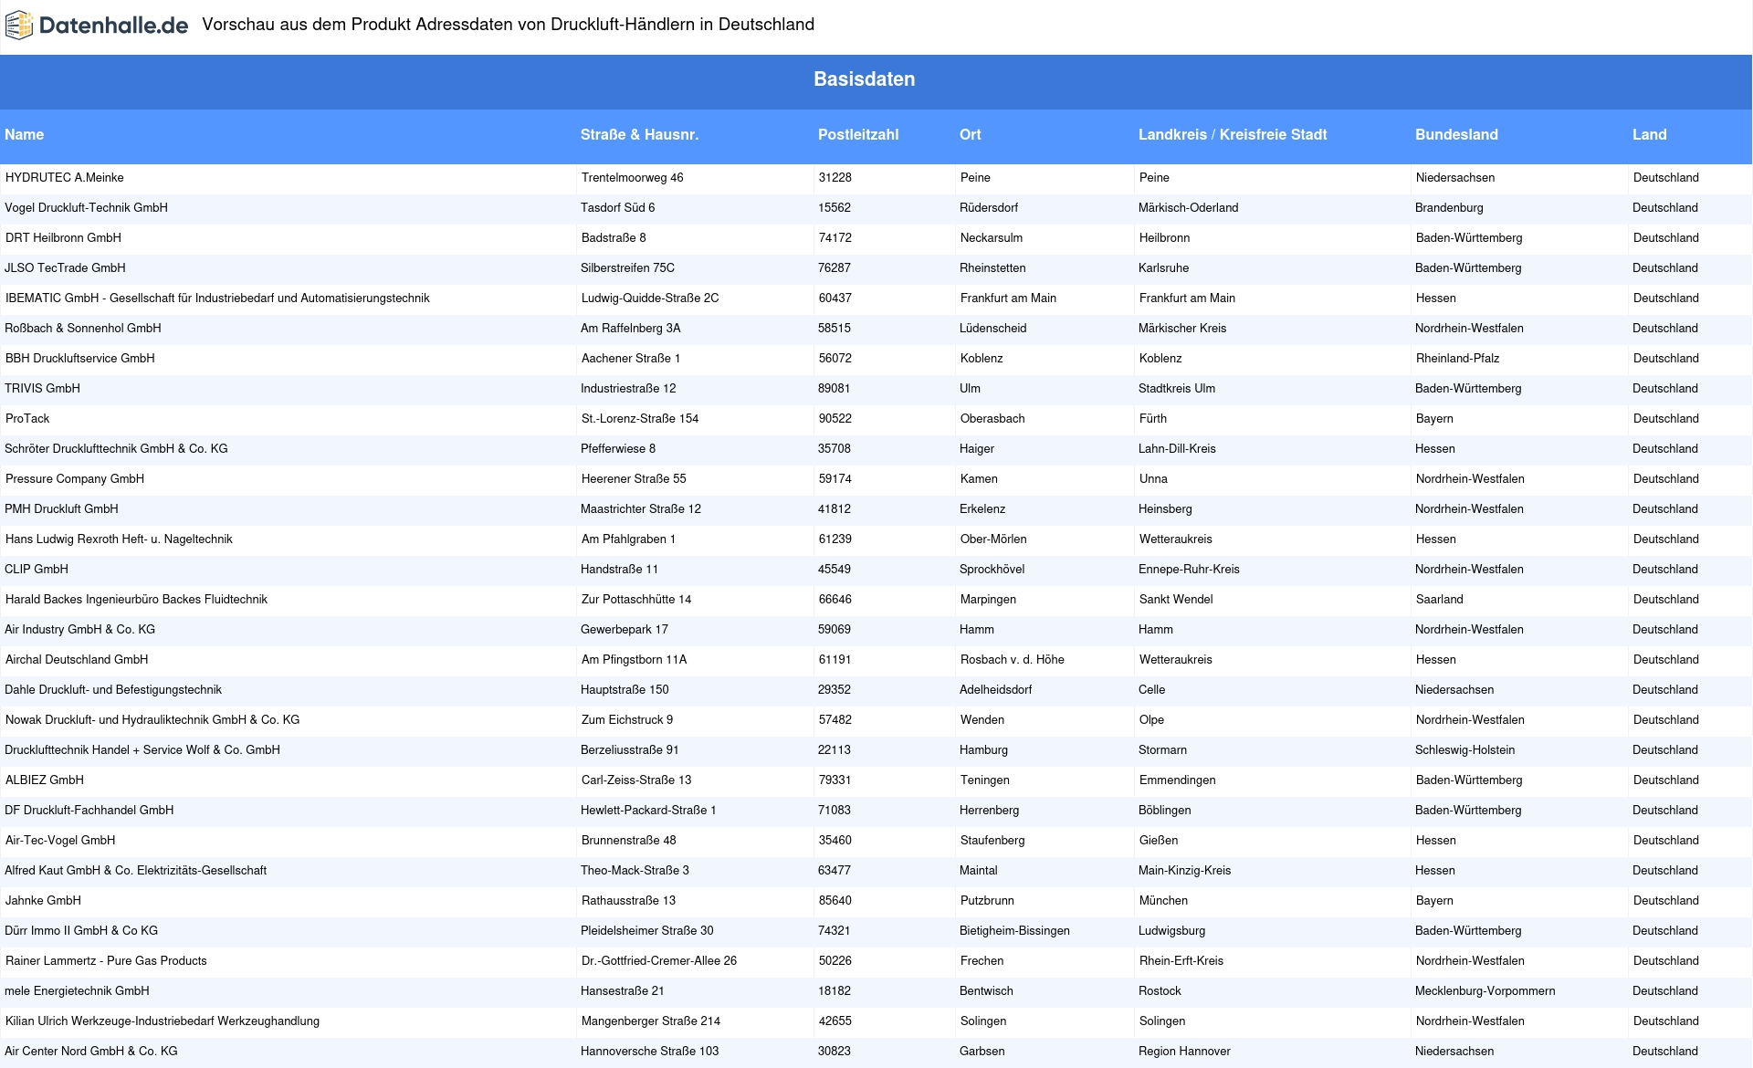This screenshot has width=1753, height=1068.
Task: Click the city Rheinstetten
Action: (992, 268)
